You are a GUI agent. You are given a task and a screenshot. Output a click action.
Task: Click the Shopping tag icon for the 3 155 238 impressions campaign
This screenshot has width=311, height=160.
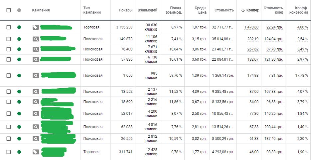tap(36, 27)
